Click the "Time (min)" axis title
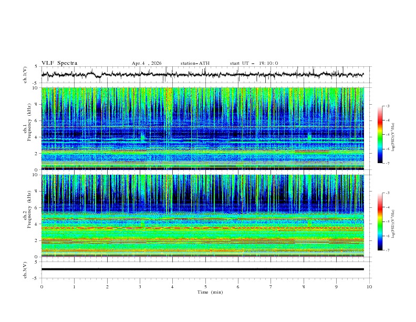Image resolution: width=416 pixels, height=322 pixels. [210, 292]
